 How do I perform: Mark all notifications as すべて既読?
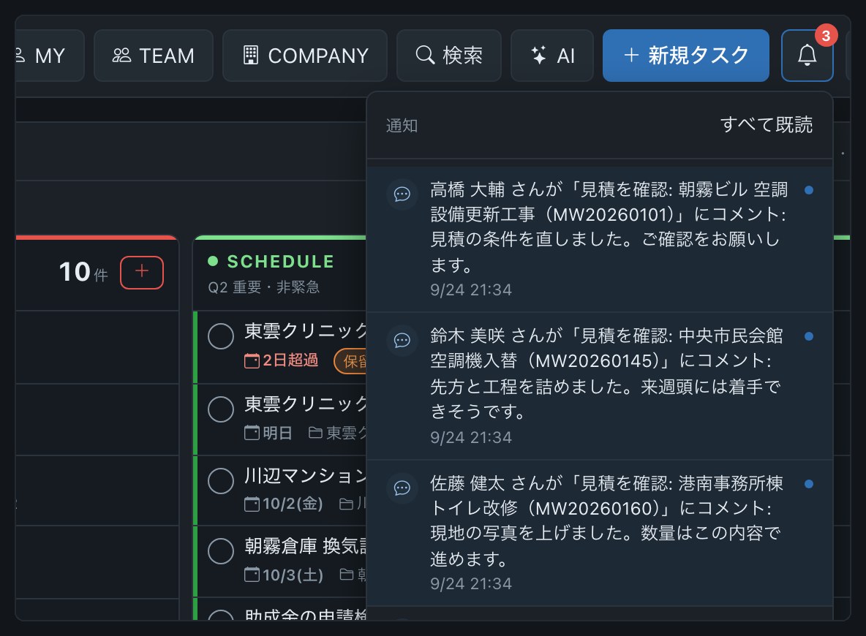coord(766,125)
